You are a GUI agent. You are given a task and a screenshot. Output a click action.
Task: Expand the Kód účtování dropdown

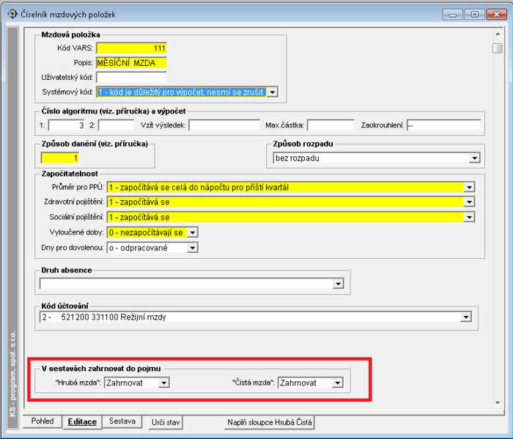point(466,317)
